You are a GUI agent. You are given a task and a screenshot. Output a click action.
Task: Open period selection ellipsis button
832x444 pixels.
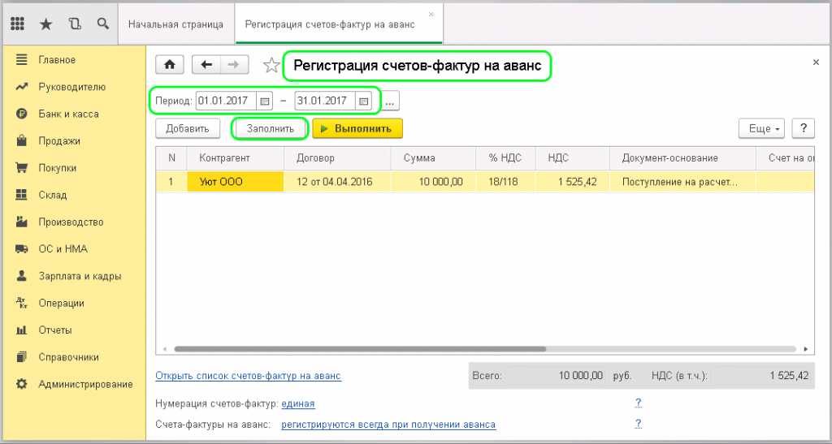(x=390, y=101)
